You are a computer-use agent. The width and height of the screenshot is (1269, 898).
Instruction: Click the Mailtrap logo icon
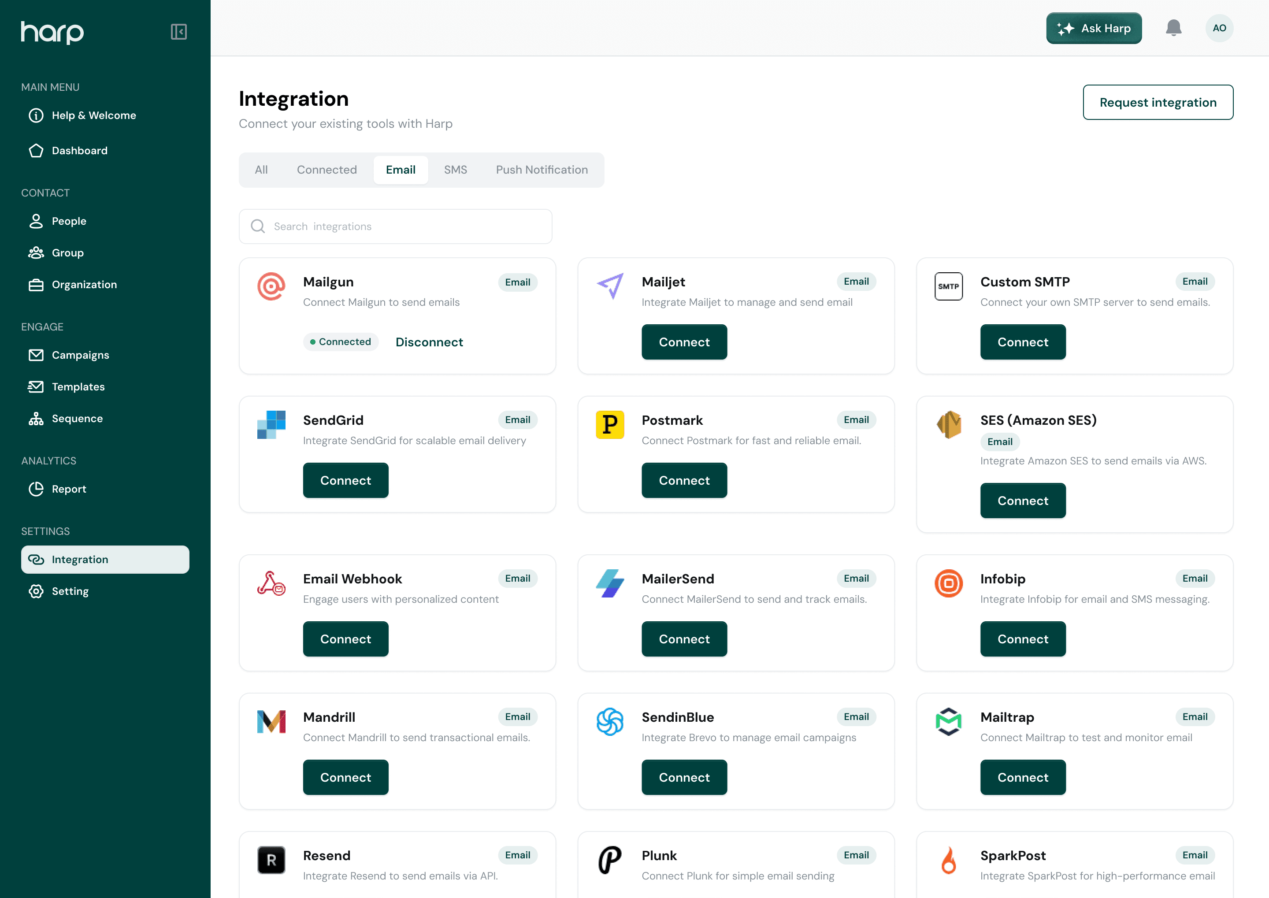coord(948,722)
